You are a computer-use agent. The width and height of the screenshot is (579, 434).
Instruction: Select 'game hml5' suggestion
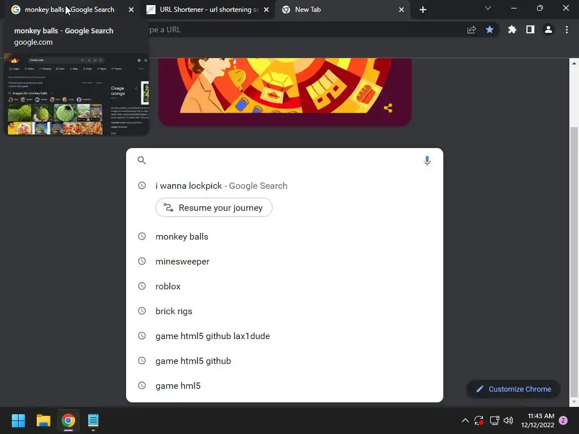click(284, 385)
